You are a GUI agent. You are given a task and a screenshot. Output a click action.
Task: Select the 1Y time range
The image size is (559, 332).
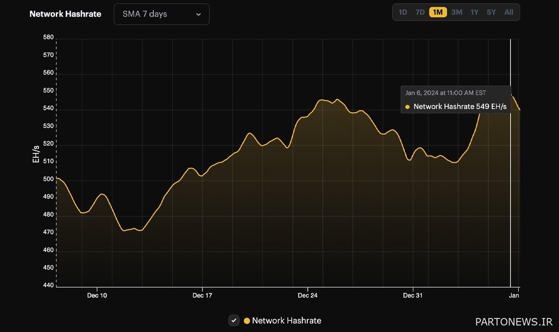474,12
